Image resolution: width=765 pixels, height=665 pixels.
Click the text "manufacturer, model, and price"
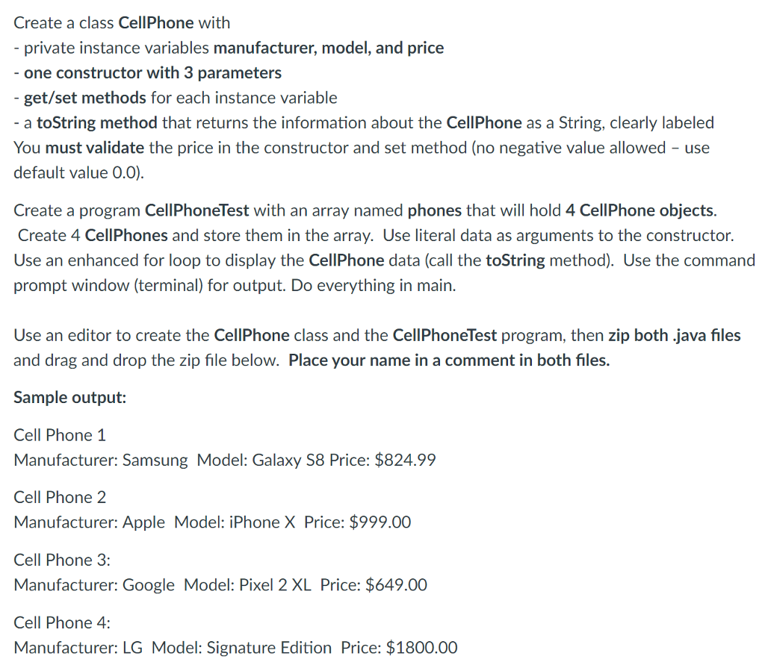point(328,49)
